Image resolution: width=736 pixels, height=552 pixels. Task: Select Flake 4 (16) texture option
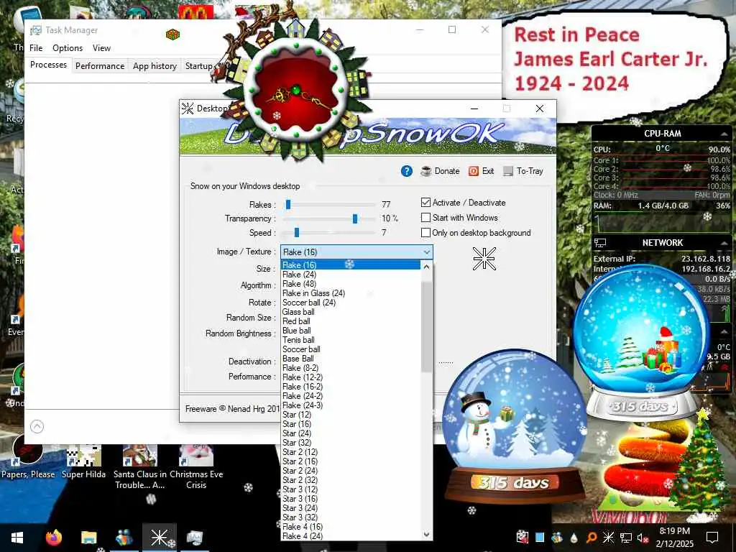tap(351, 527)
